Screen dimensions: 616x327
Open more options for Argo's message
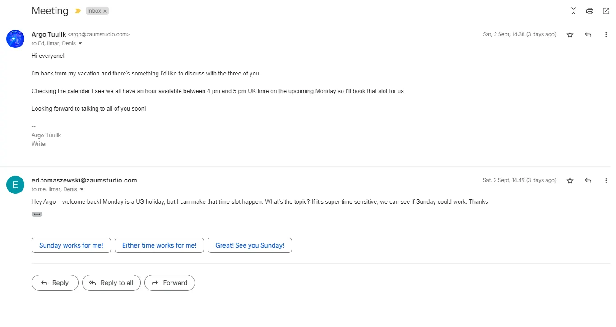pos(606,35)
